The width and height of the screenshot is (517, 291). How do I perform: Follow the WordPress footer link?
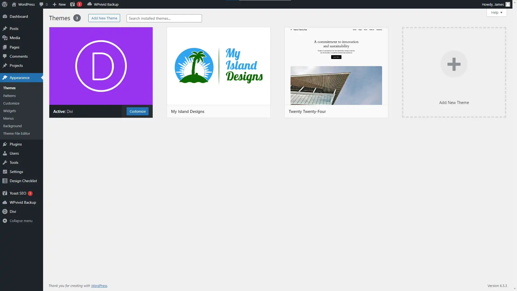pos(99,286)
